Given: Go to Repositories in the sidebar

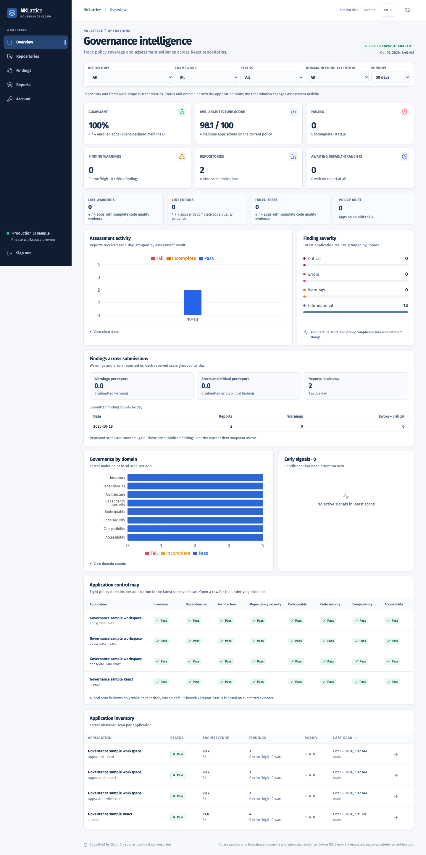Looking at the screenshot, I should 35,56.
